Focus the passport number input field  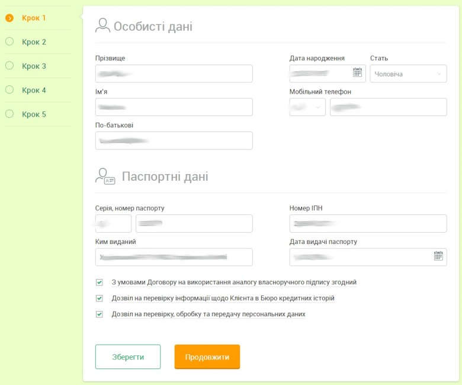pyautogui.click(x=194, y=223)
